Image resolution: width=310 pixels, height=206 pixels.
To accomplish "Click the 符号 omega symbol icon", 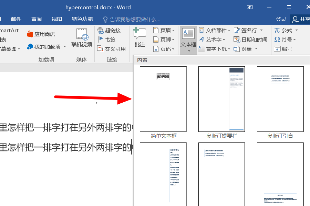I will (277, 39).
